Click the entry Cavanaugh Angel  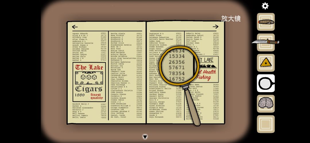pyautogui.click(x=119, y=75)
